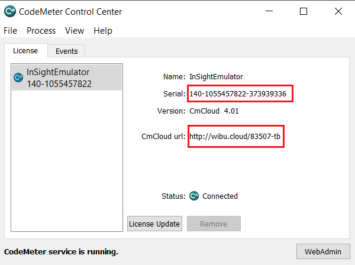Minimize the CodeMeter Control Center window
The image size is (355, 265).
(270, 11)
